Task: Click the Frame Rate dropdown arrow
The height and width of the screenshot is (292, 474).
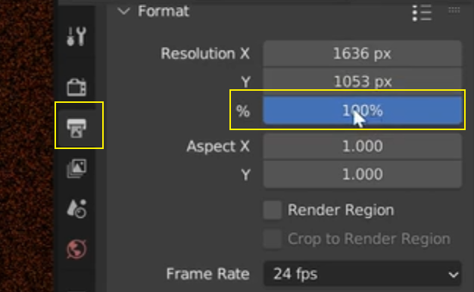Action: point(453,275)
